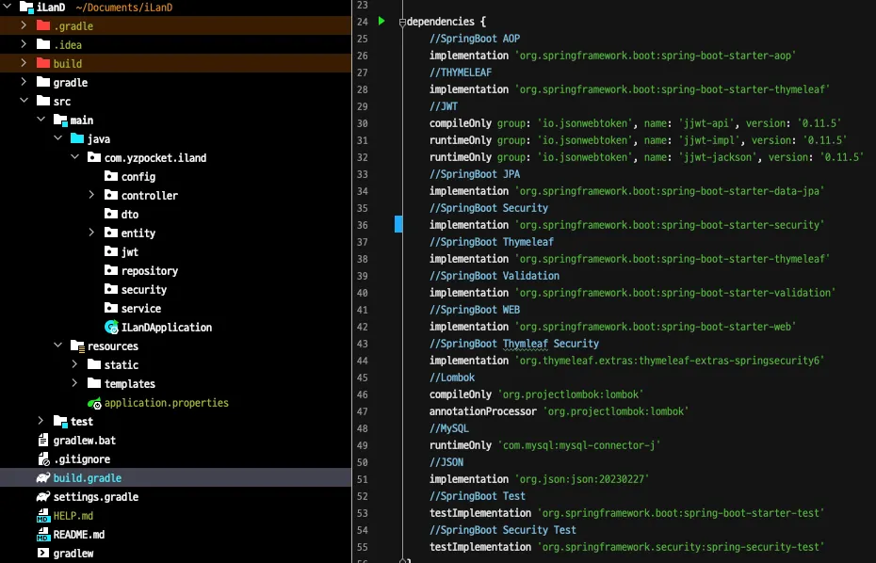
Task: Select the build.gradle file in project tree
Action: (x=87, y=478)
